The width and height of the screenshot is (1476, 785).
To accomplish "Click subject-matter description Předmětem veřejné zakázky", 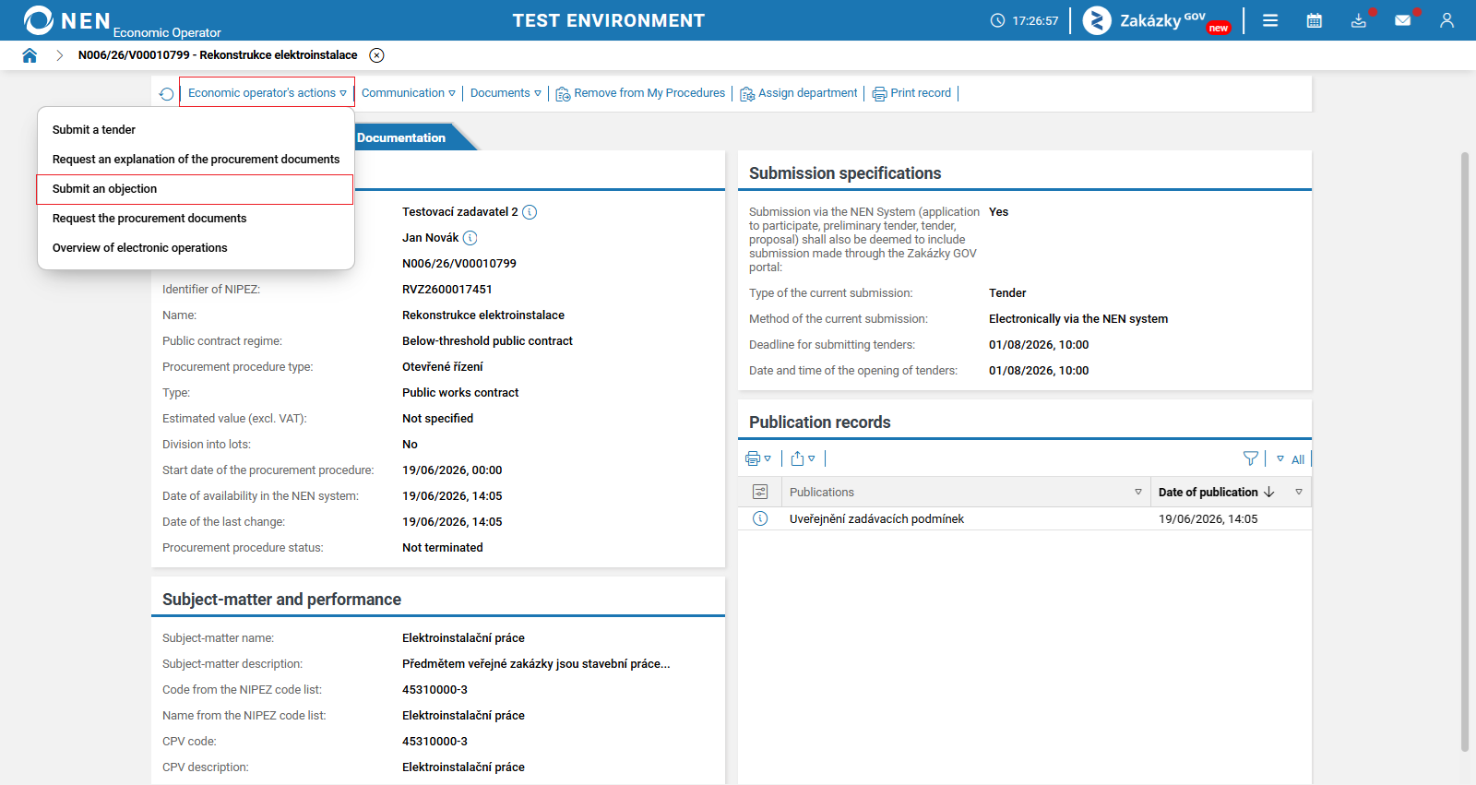I will coord(536,664).
